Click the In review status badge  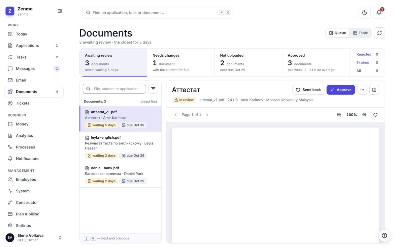[184, 100]
